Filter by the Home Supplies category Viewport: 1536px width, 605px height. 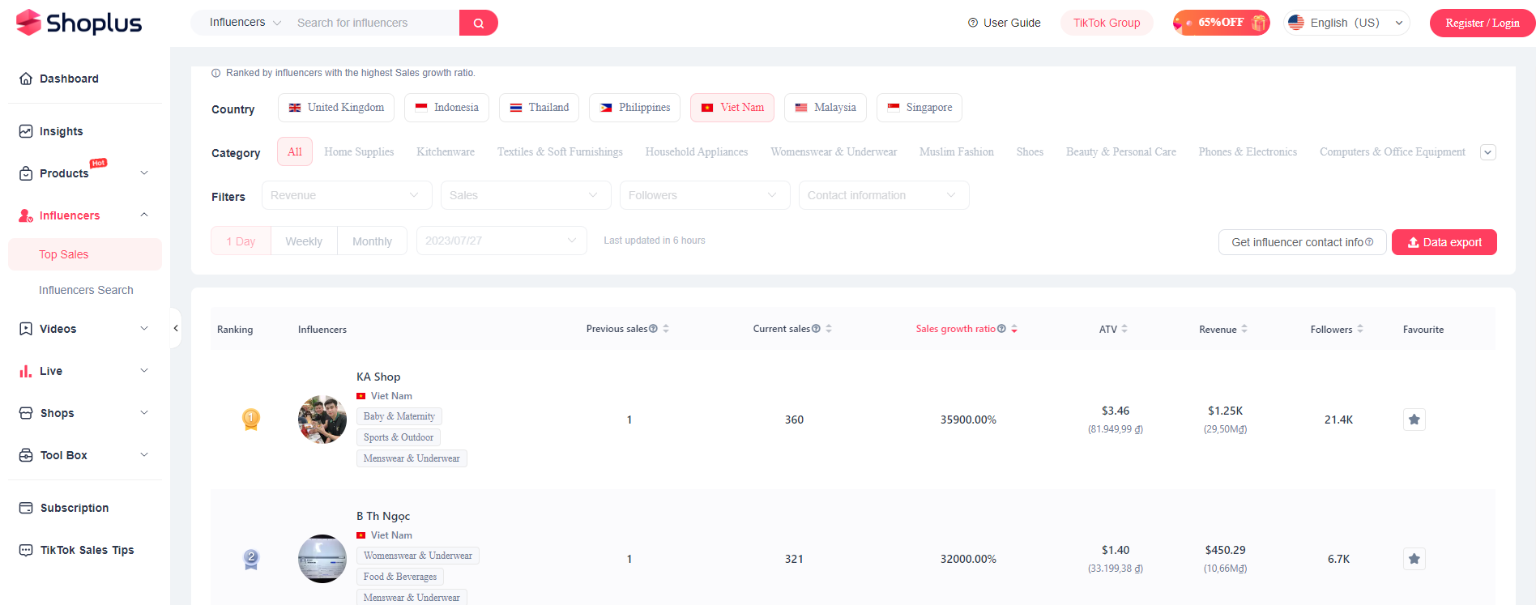click(x=359, y=151)
